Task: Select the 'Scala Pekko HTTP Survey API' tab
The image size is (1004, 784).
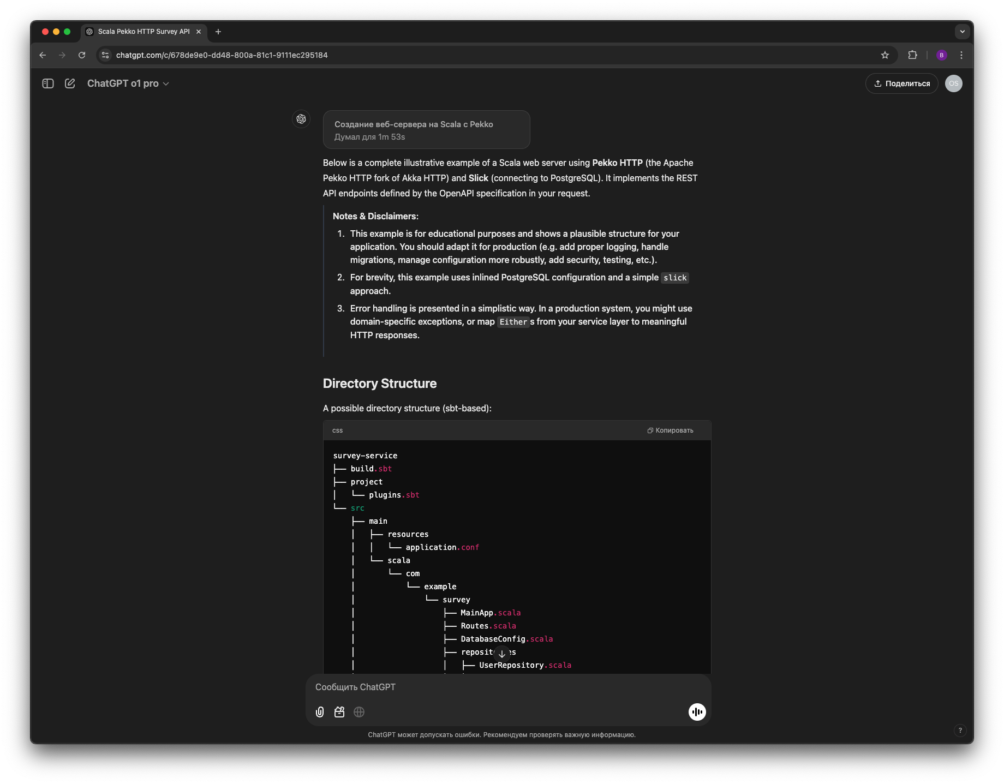Action: pos(144,32)
